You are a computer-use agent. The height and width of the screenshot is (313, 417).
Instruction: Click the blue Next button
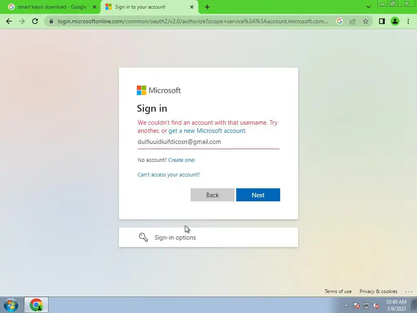258,195
